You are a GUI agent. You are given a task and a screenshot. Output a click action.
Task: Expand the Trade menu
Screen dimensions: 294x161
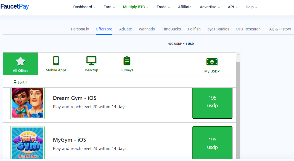pyautogui.click(x=163, y=7)
